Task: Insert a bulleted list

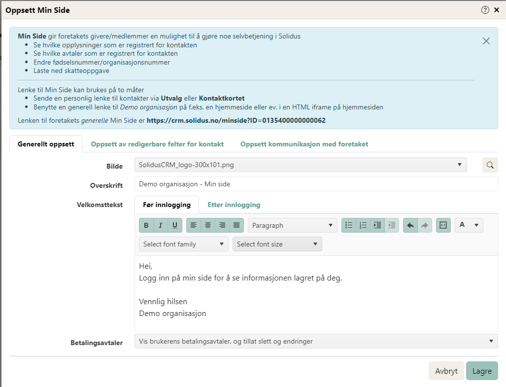Action: (349, 225)
